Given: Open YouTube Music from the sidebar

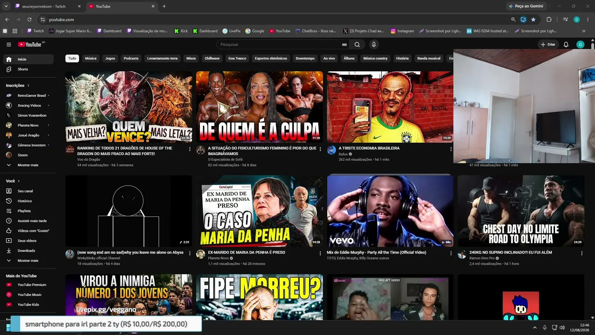Looking at the screenshot, I should 28,295.
